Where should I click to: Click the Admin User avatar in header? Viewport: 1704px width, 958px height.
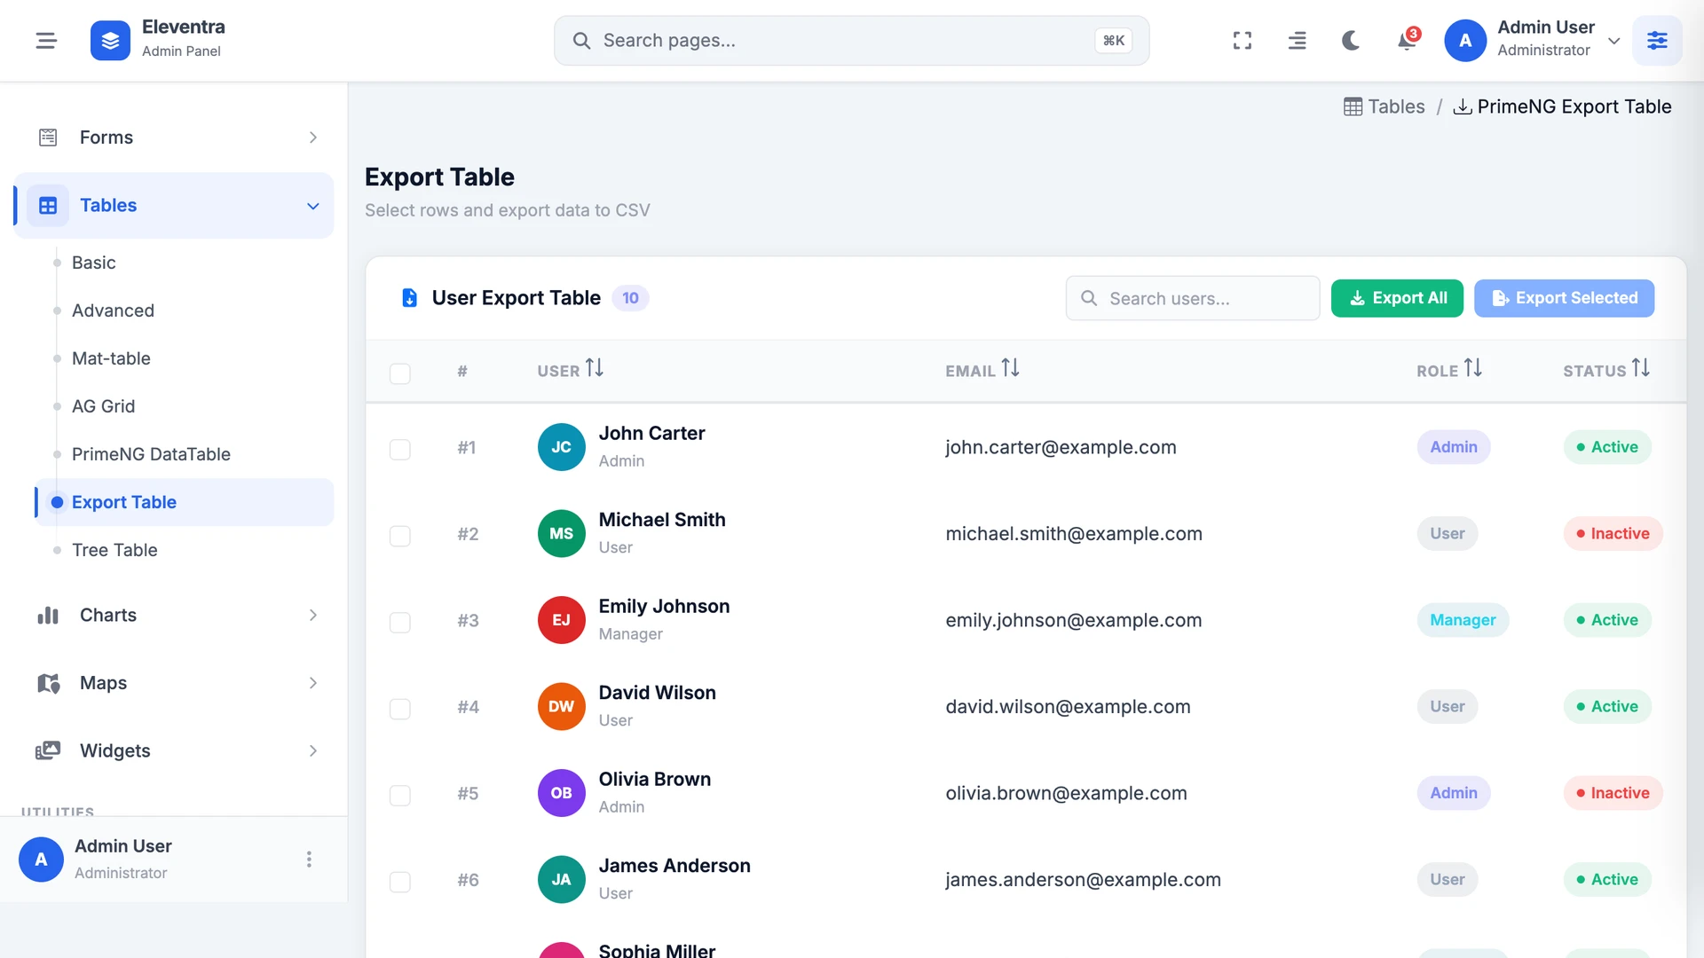(1465, 41)
